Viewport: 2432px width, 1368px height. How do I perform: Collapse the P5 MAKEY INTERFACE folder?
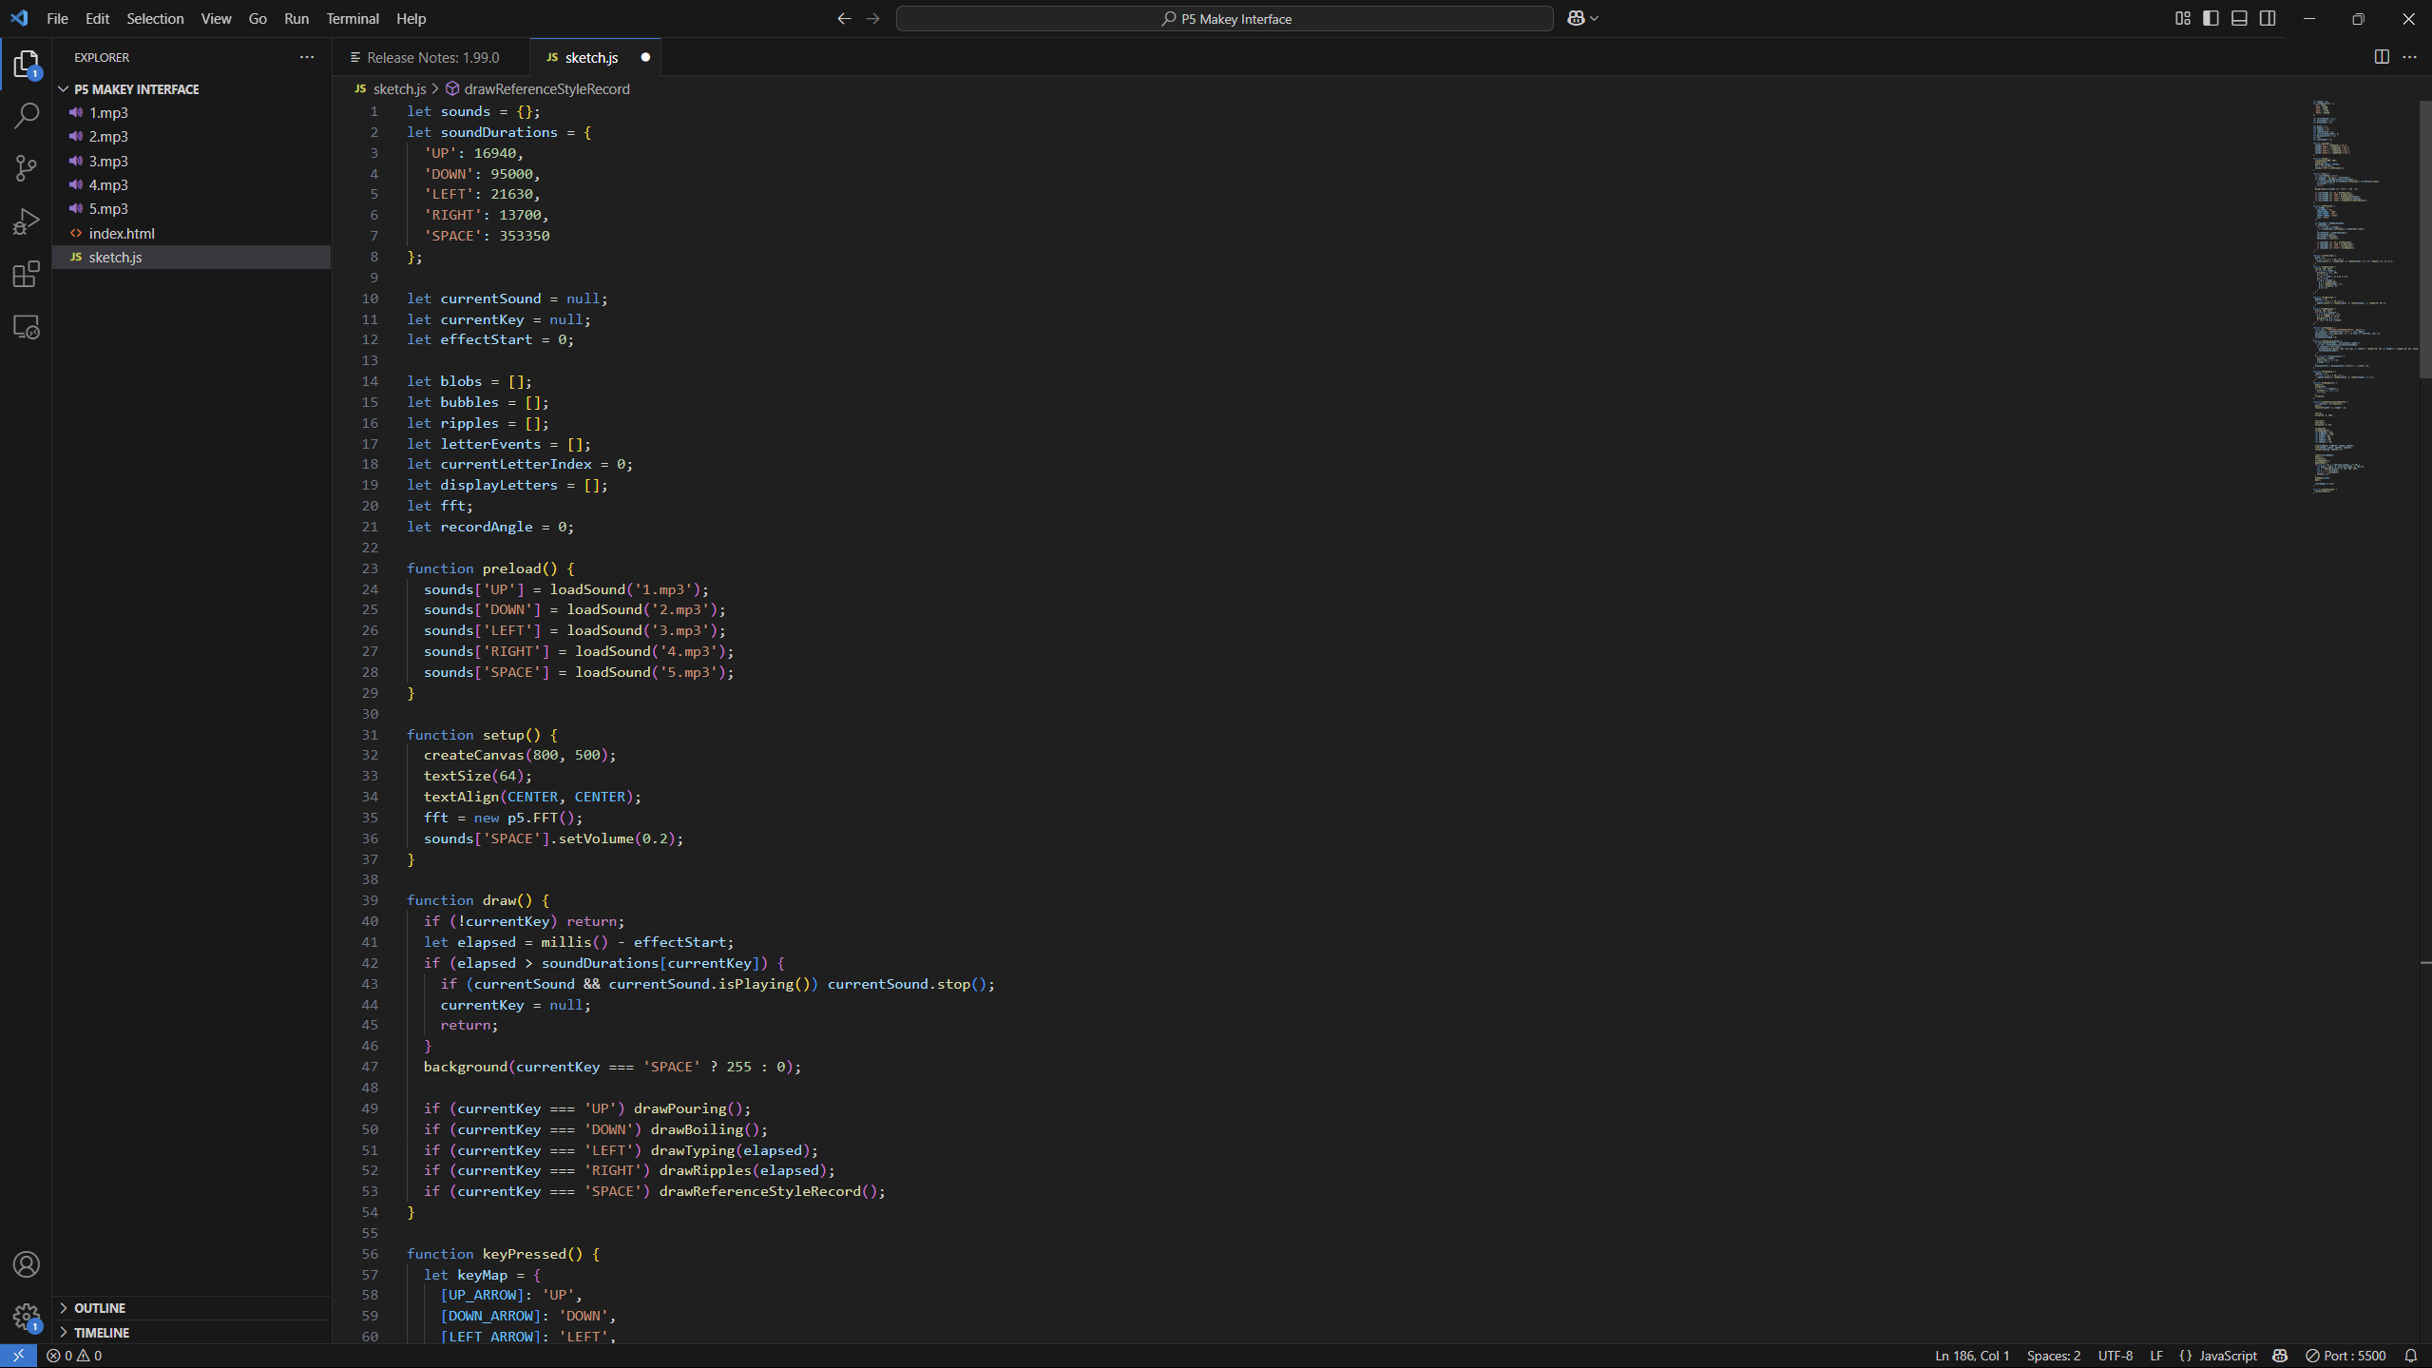(x=135, y=88)
